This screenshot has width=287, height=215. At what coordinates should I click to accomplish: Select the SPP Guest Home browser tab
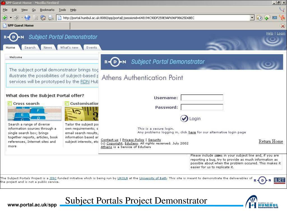click(35, 25)
